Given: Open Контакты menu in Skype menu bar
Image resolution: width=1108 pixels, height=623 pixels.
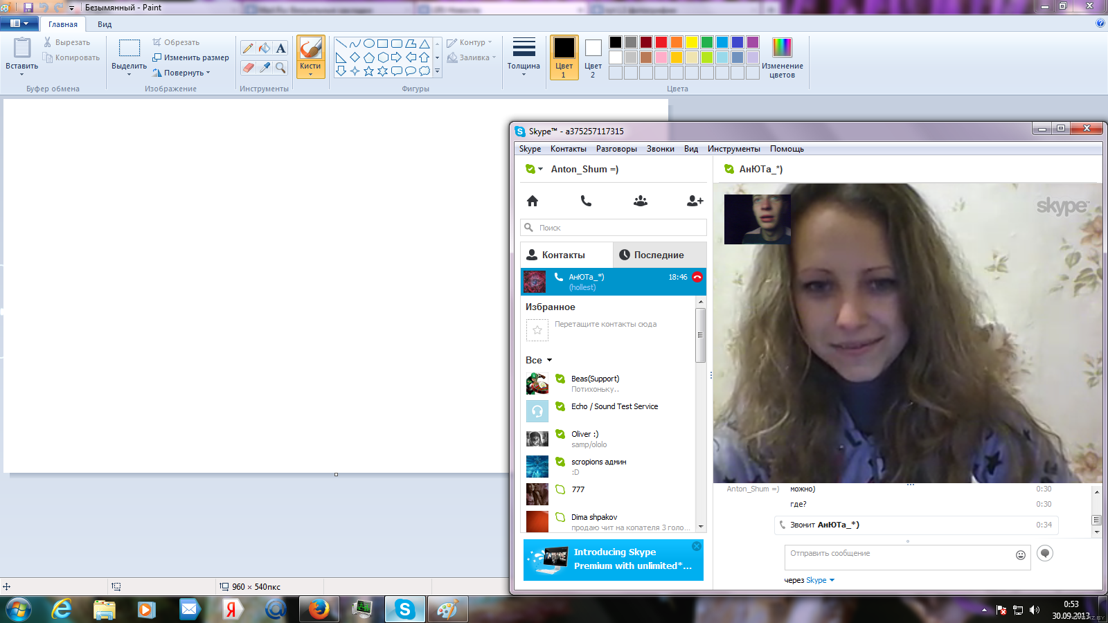Looking at the screenshot, I should tap(568, 149).
